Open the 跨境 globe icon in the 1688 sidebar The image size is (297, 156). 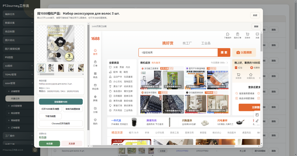click(95, 97)
